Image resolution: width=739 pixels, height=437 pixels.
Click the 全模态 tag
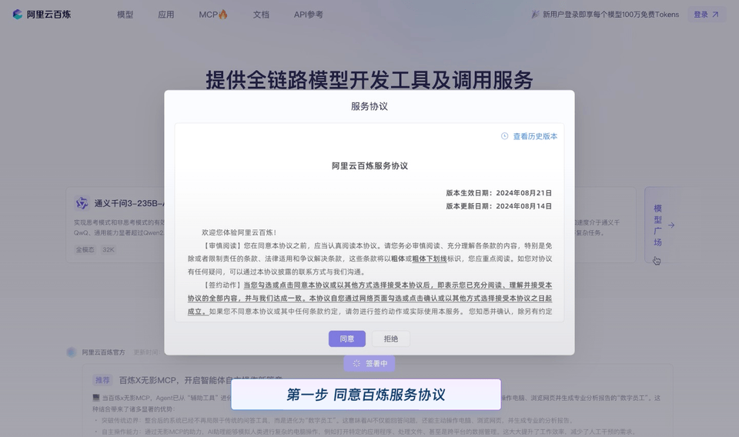pos(85,249)
